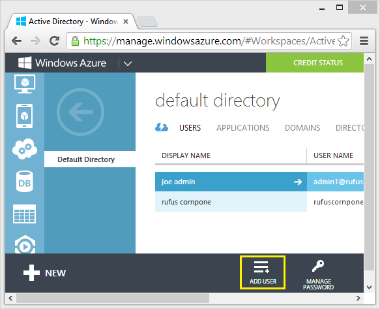Reload the page in browser
This screenshot has height=309, width=380.
click(55, 41)
